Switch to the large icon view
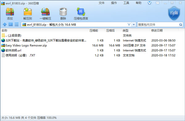Viewport: 185px width, 121px height. 10,25
